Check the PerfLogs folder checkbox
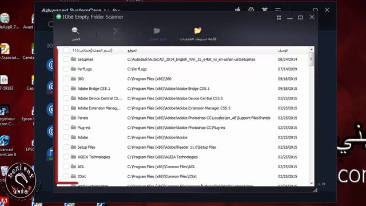This screenshot has width=366, height=206. (66, 69)
